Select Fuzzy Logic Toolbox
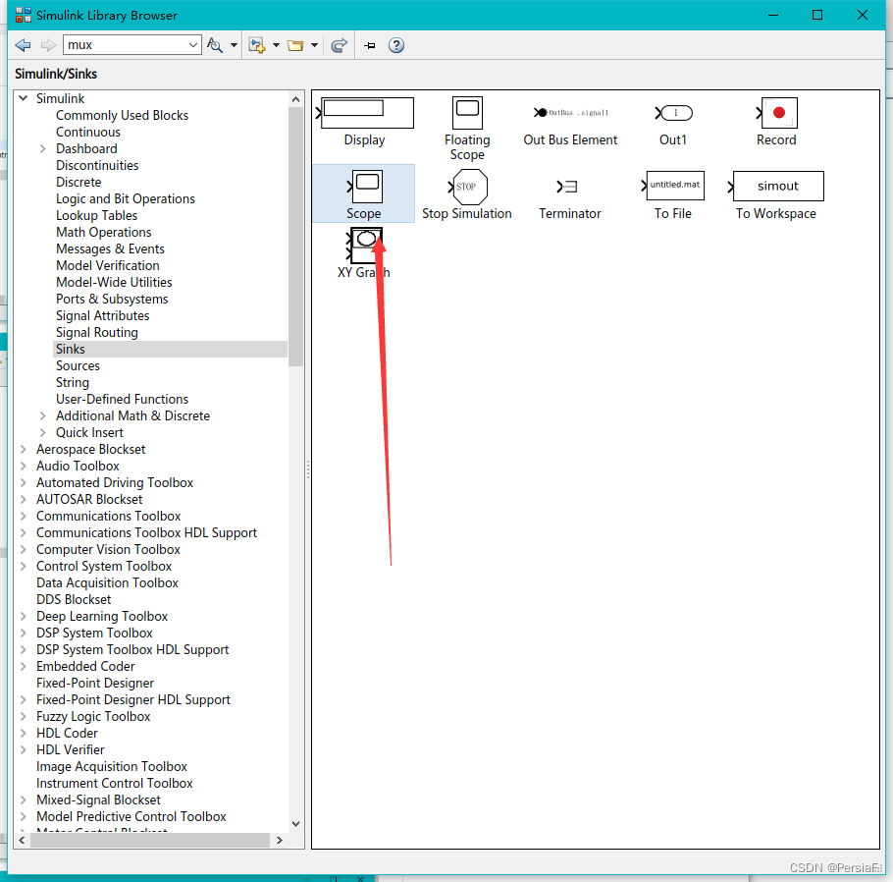893x882 pixels. (x=93, y=716)
